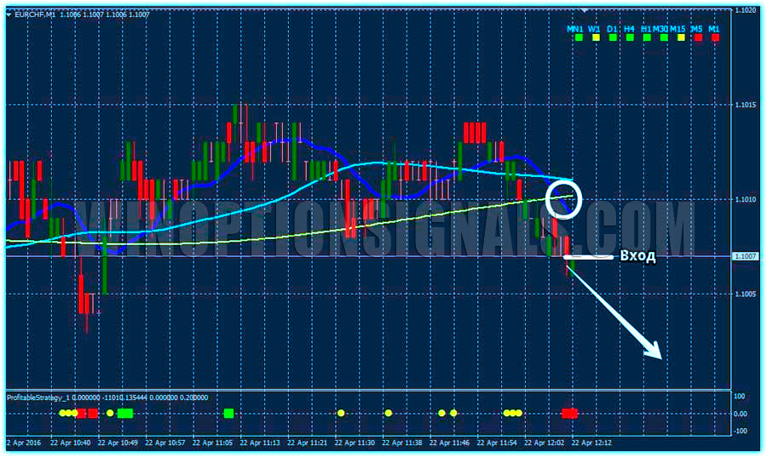Select the M5 timeframe red indicator square

[x=697, y=39]
